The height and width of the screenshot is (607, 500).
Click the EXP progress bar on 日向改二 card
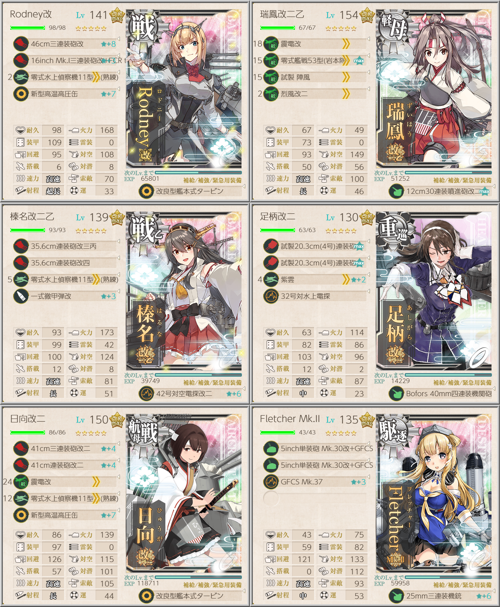point(198,577)
